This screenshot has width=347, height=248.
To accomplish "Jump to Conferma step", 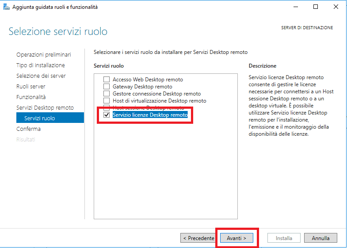I will click(28, 129).
